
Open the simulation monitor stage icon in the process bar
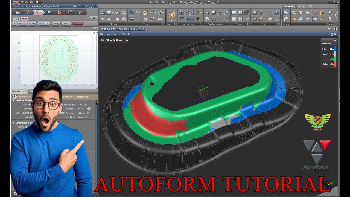coord(70,12)
